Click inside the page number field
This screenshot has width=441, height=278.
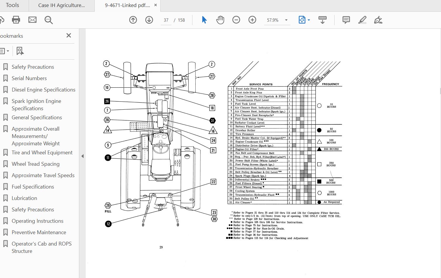point(166,20)
